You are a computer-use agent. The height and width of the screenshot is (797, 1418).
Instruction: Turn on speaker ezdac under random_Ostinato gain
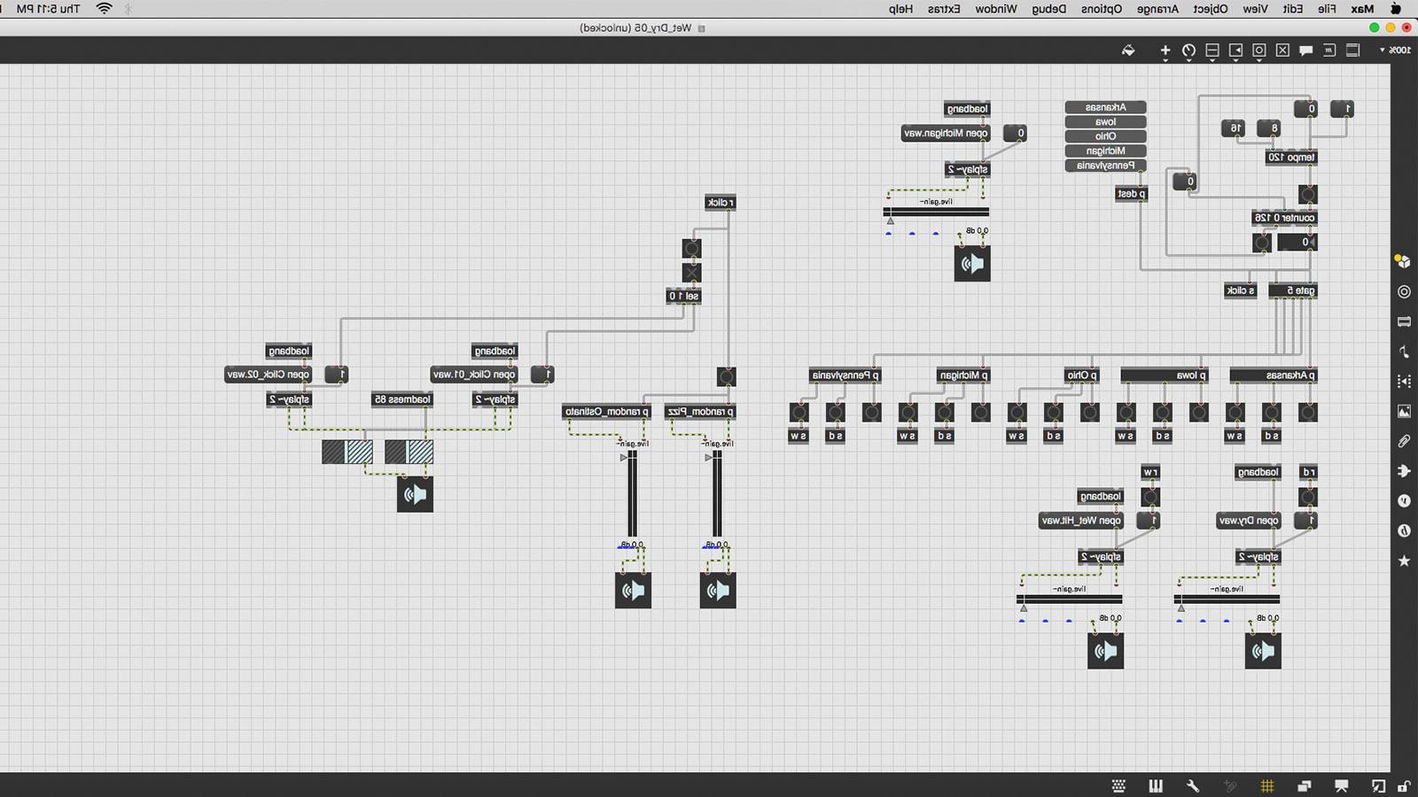coord(633,590)
